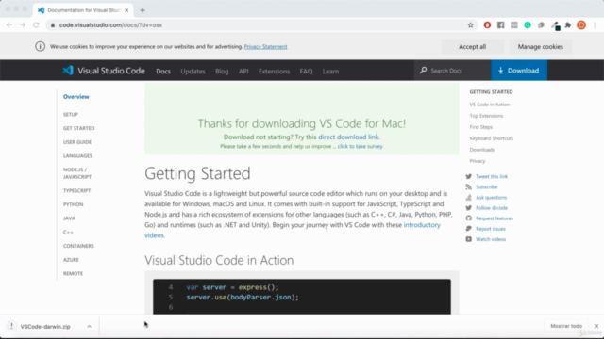The width and height of the screenshot is (604, 339).
Task: Expand the AZURE sidebar section
Action: point(71,260)
